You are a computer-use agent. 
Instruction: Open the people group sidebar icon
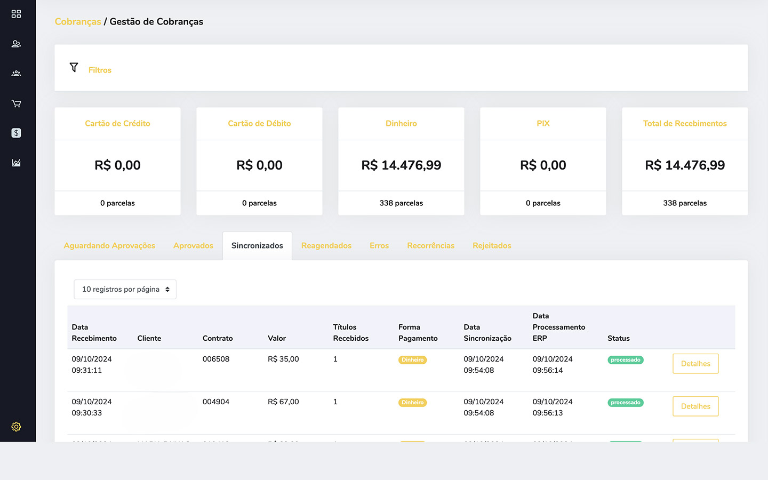(16, 74)
